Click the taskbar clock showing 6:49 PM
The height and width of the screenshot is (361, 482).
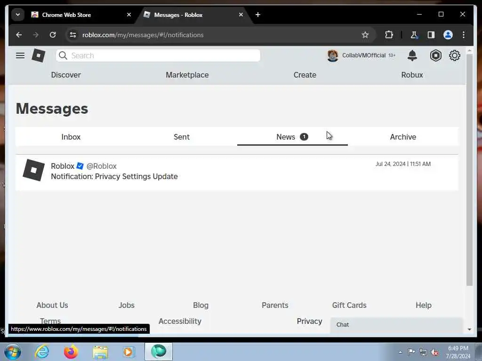458,352
